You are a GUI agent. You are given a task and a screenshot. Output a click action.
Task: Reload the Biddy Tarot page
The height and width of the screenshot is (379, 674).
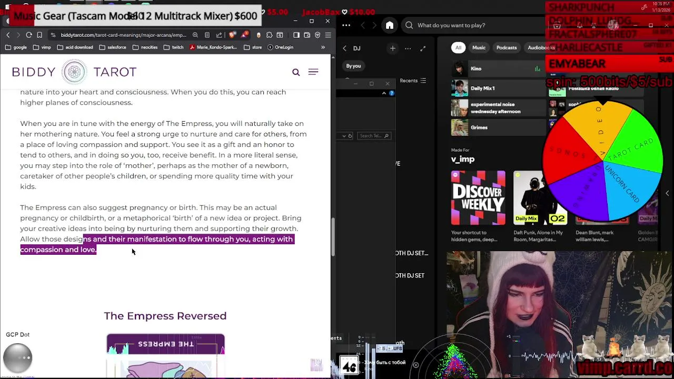[29, 35]
